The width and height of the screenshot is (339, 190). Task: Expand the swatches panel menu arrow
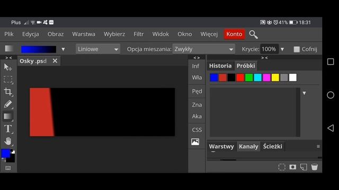click(x=304, y=93)
